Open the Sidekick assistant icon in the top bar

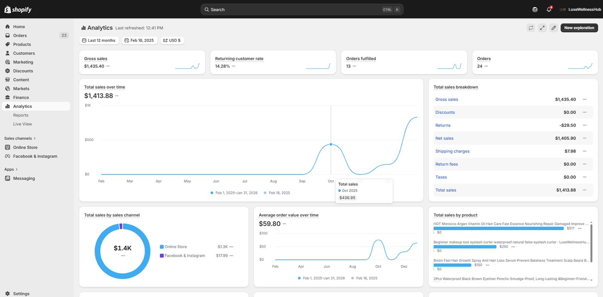535,9
